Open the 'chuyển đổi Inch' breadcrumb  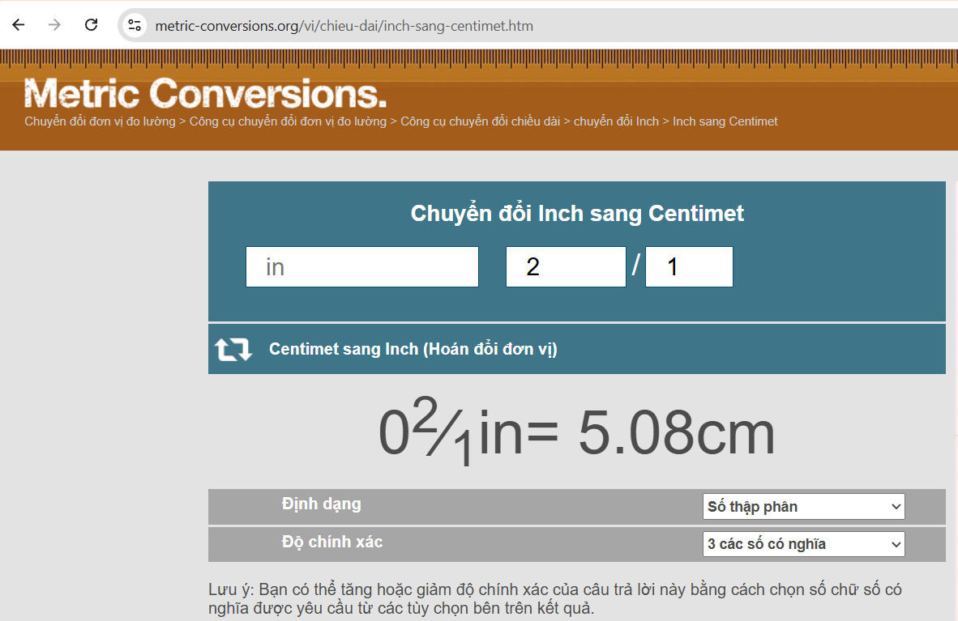tap(616, 121)
